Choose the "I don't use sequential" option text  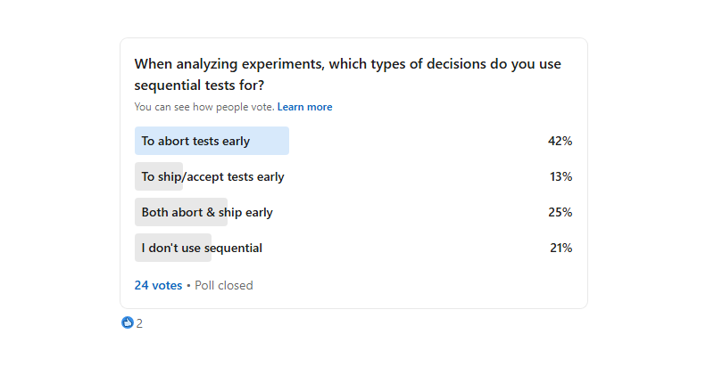tap(202, 248)
